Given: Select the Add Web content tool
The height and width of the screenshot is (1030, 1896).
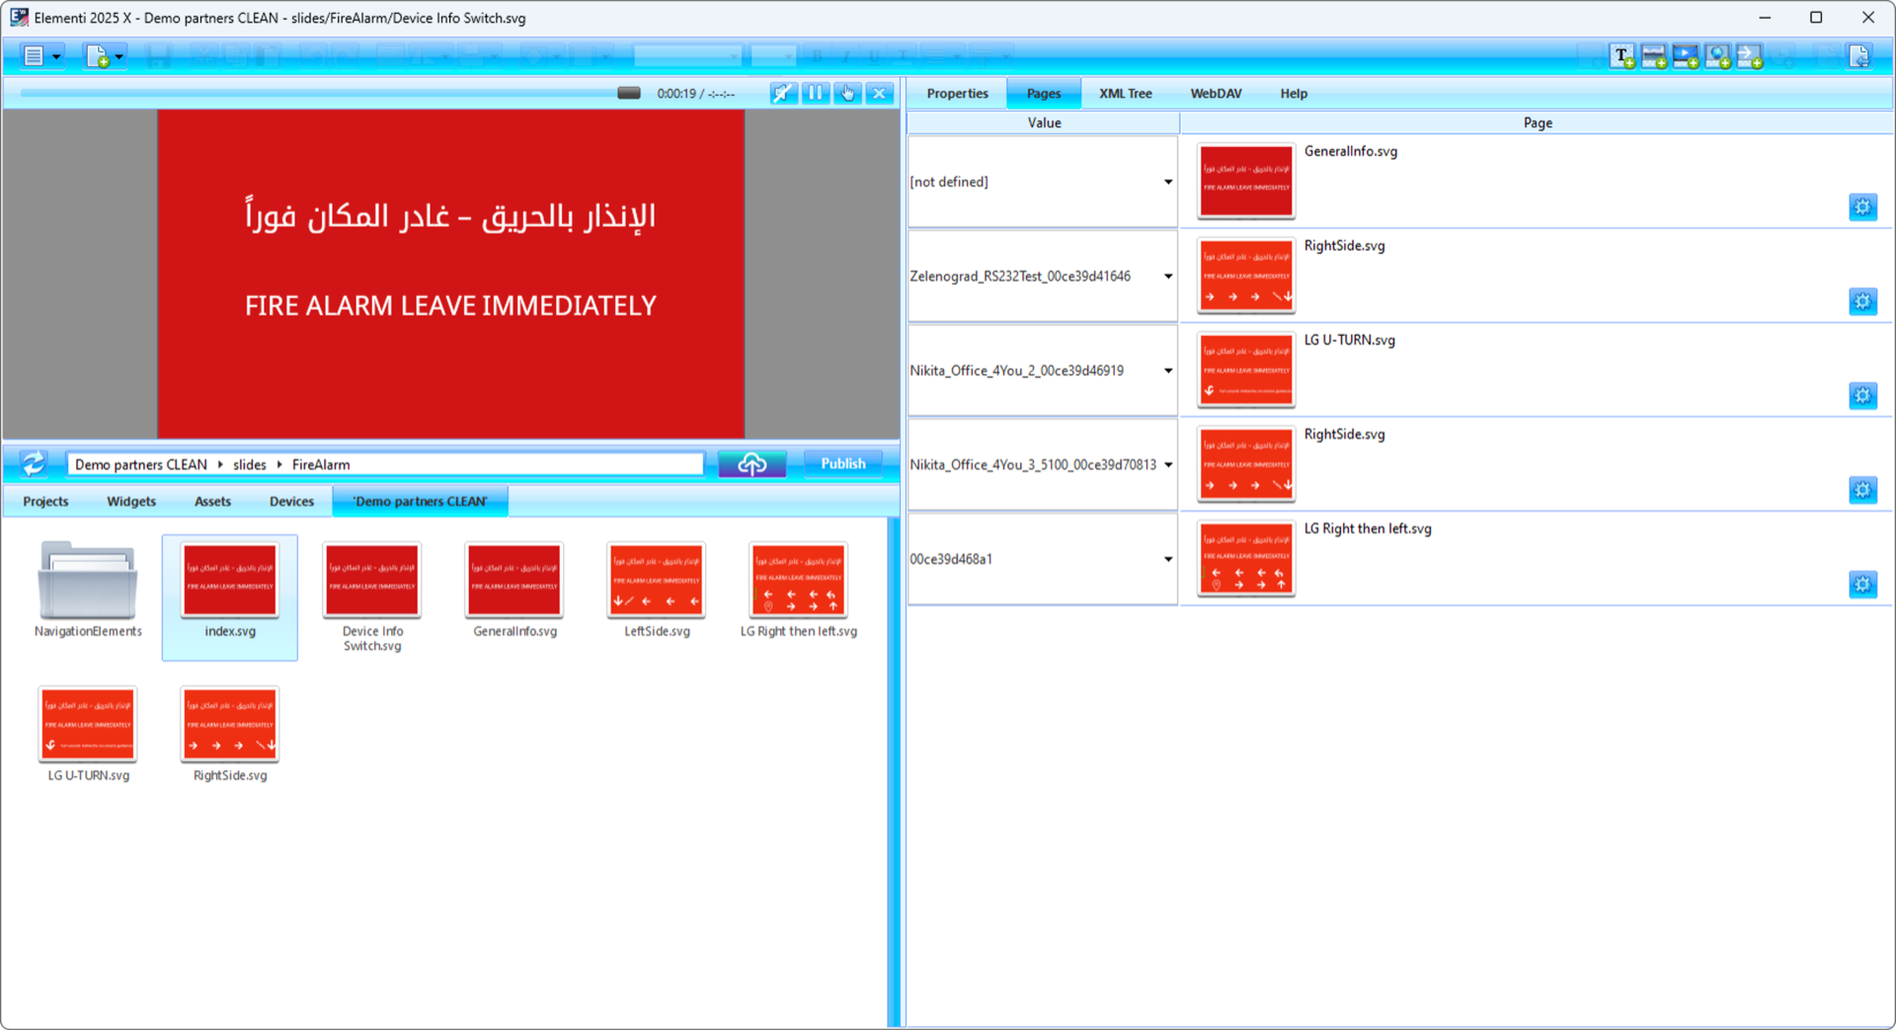Looking at the screenshot, I should 1718,56.
